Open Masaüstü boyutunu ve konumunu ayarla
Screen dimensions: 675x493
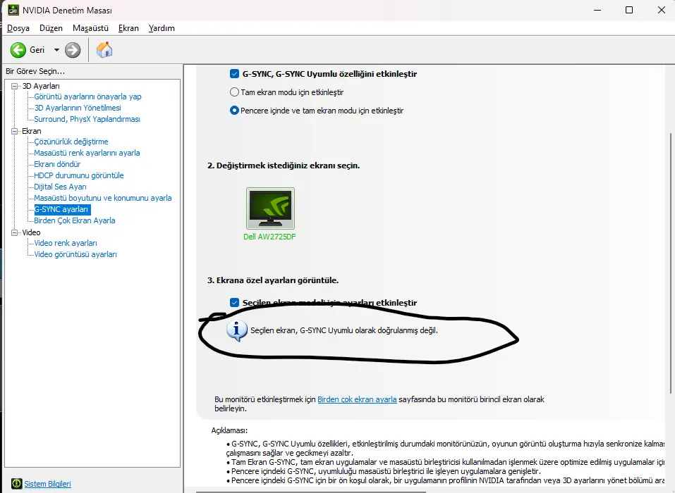pyautogui.click(x=103, y=198)
